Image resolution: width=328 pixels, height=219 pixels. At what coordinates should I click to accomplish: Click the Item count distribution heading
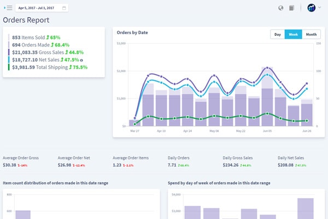pyautogui.click(x=55, y=183)
